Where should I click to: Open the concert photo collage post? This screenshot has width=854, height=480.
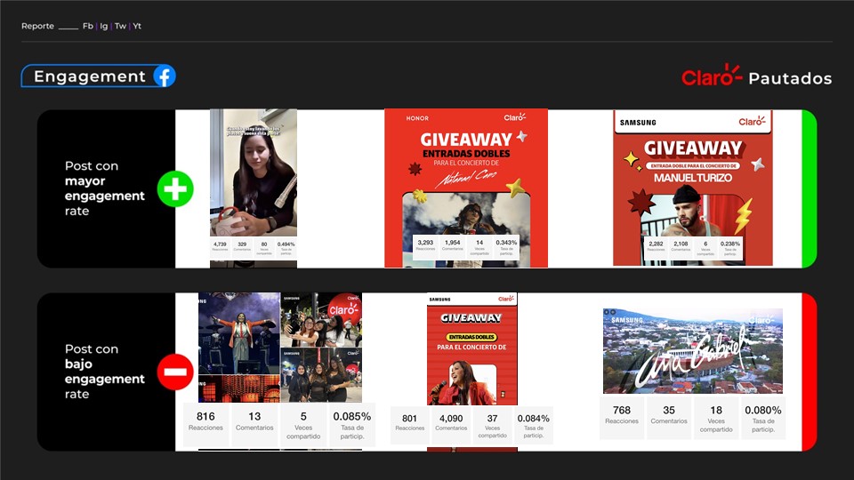[x=280, y=348]
